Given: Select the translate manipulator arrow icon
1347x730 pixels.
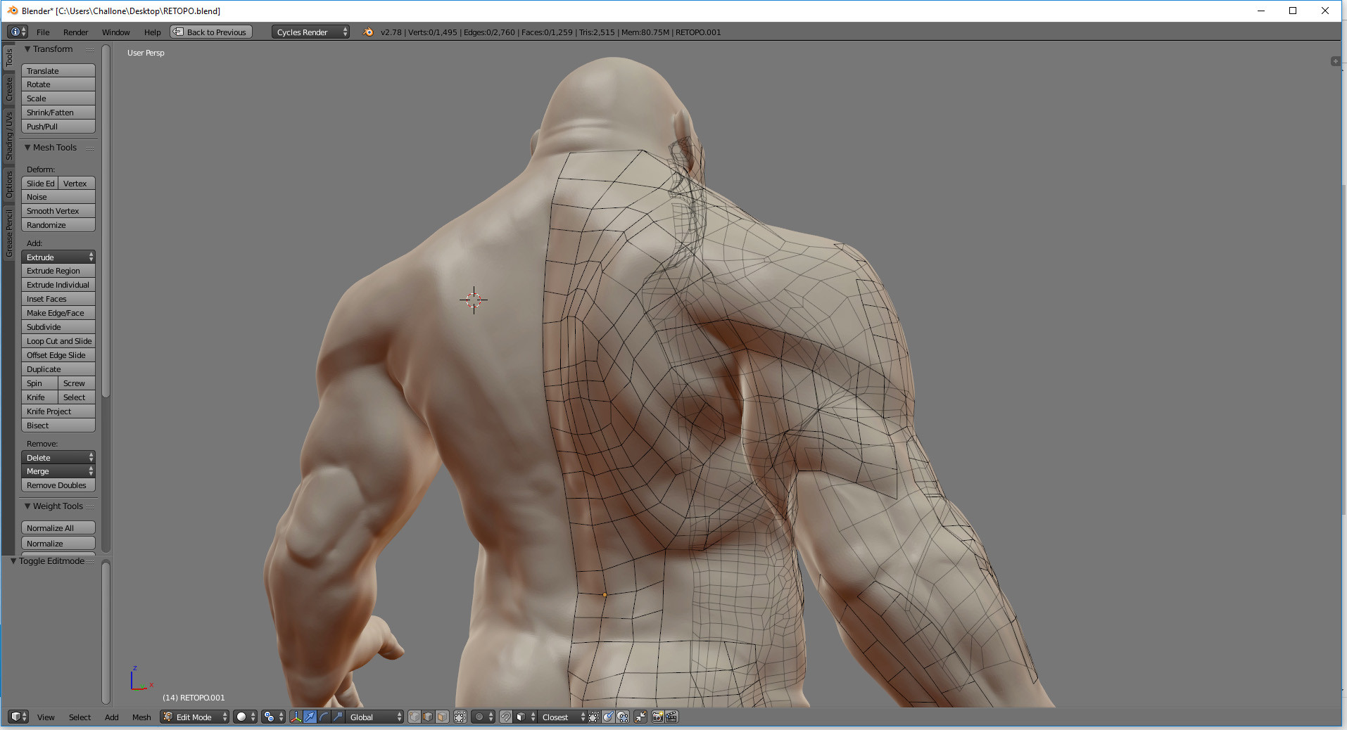Looking at the screenshot, I should point(310,717).
